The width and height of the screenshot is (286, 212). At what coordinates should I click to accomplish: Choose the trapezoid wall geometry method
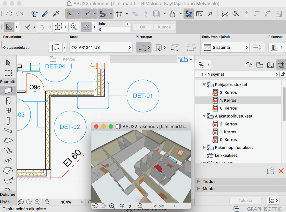coord(175,47)
